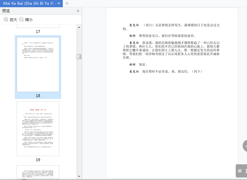Click the thumbnail scrollbar up arrow
The height and width of the screenshot is (180, 247).
click(79, 27)
